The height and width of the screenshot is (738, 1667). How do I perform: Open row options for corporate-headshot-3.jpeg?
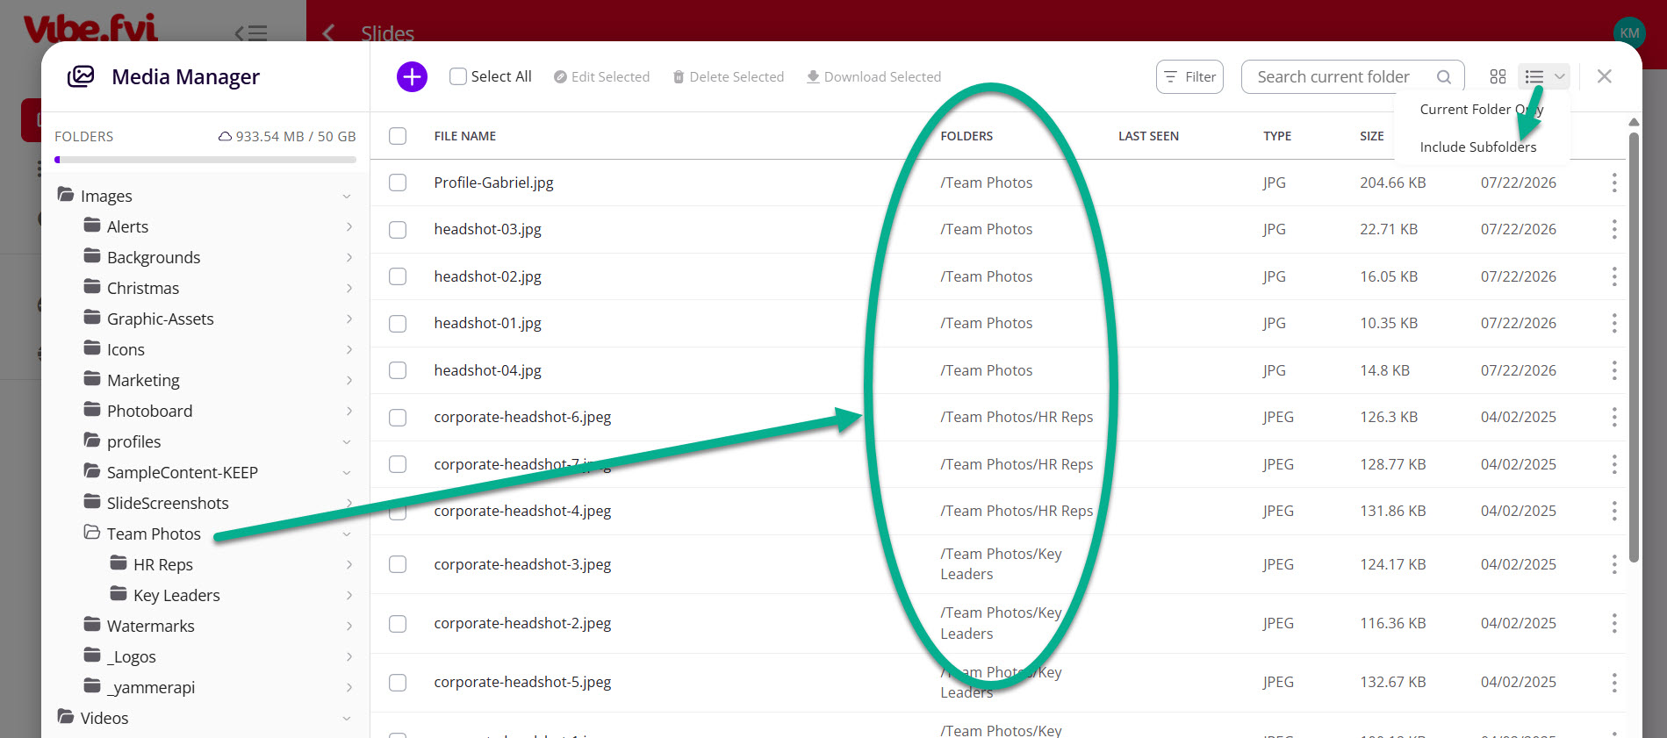click(1613, 564)
